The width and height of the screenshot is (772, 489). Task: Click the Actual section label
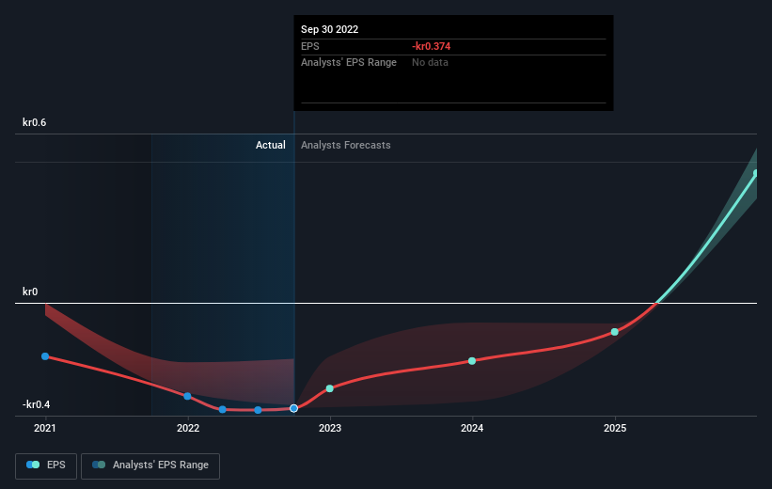click(x=270, y=145)
